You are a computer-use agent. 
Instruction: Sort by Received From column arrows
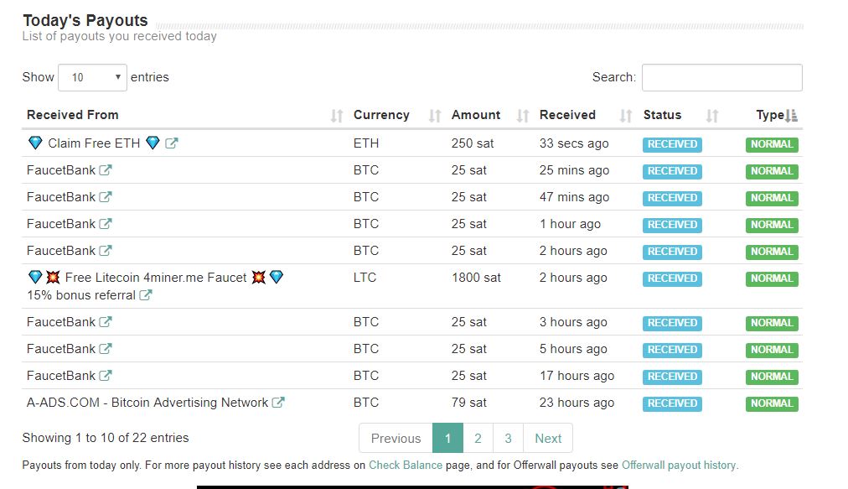click(x=337, y=116)
